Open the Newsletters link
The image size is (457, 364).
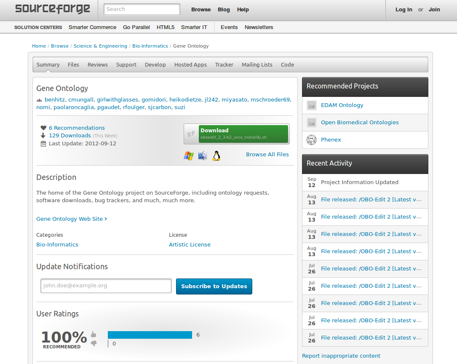coord(259,27)
